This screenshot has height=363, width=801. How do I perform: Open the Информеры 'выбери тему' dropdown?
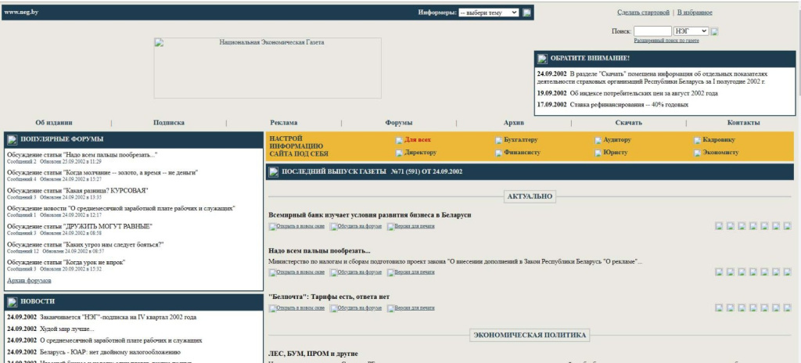point(488,13)
